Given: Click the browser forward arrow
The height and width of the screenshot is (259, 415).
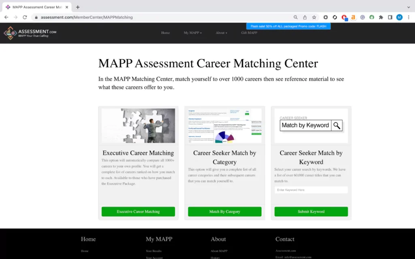Looking at the screenshot, I should point(16,17).
